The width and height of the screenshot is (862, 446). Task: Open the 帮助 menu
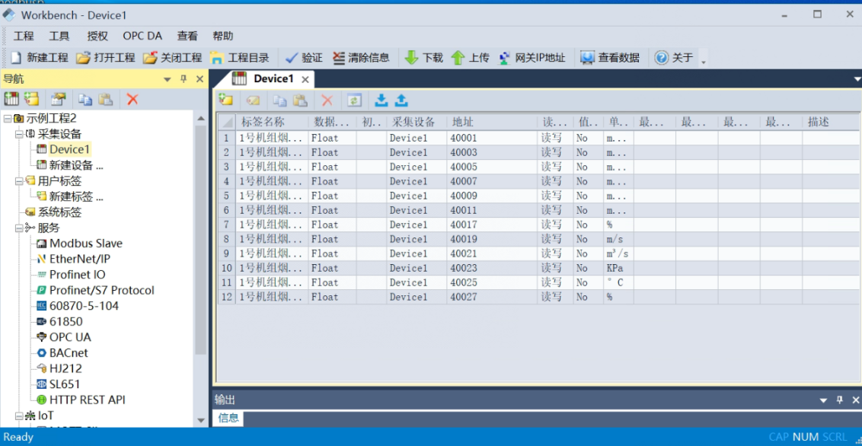[x=223, y=37]
